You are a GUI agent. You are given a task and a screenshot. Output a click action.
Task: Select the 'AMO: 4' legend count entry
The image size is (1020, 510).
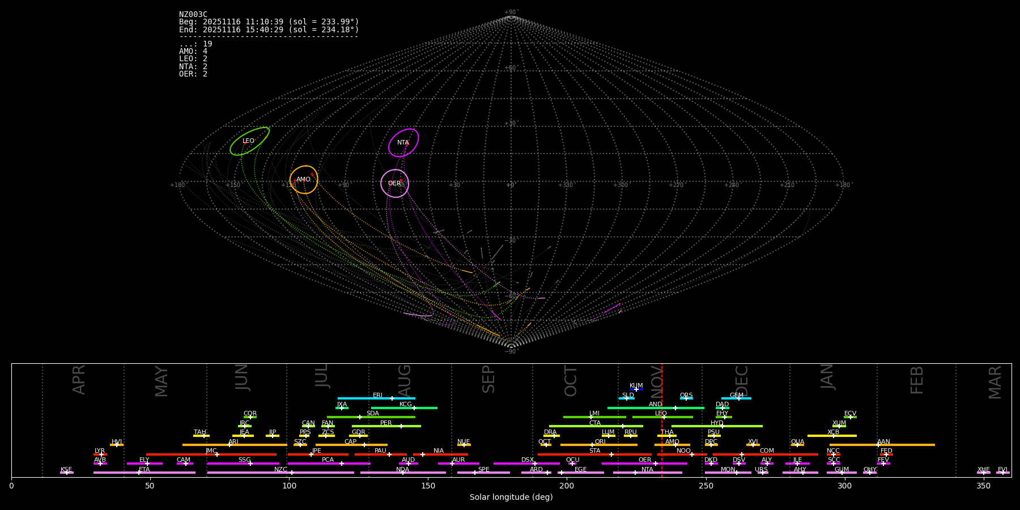click(x=193, y=52)
